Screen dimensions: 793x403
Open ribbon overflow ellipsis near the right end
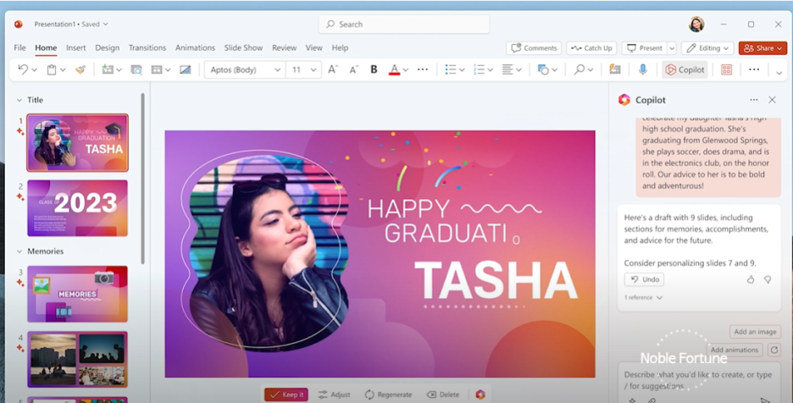click(754, 69)
